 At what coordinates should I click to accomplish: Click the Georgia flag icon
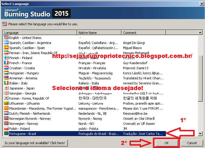[x=6, y=93]
